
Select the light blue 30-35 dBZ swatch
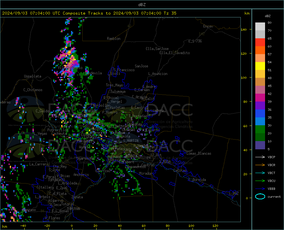260,121
